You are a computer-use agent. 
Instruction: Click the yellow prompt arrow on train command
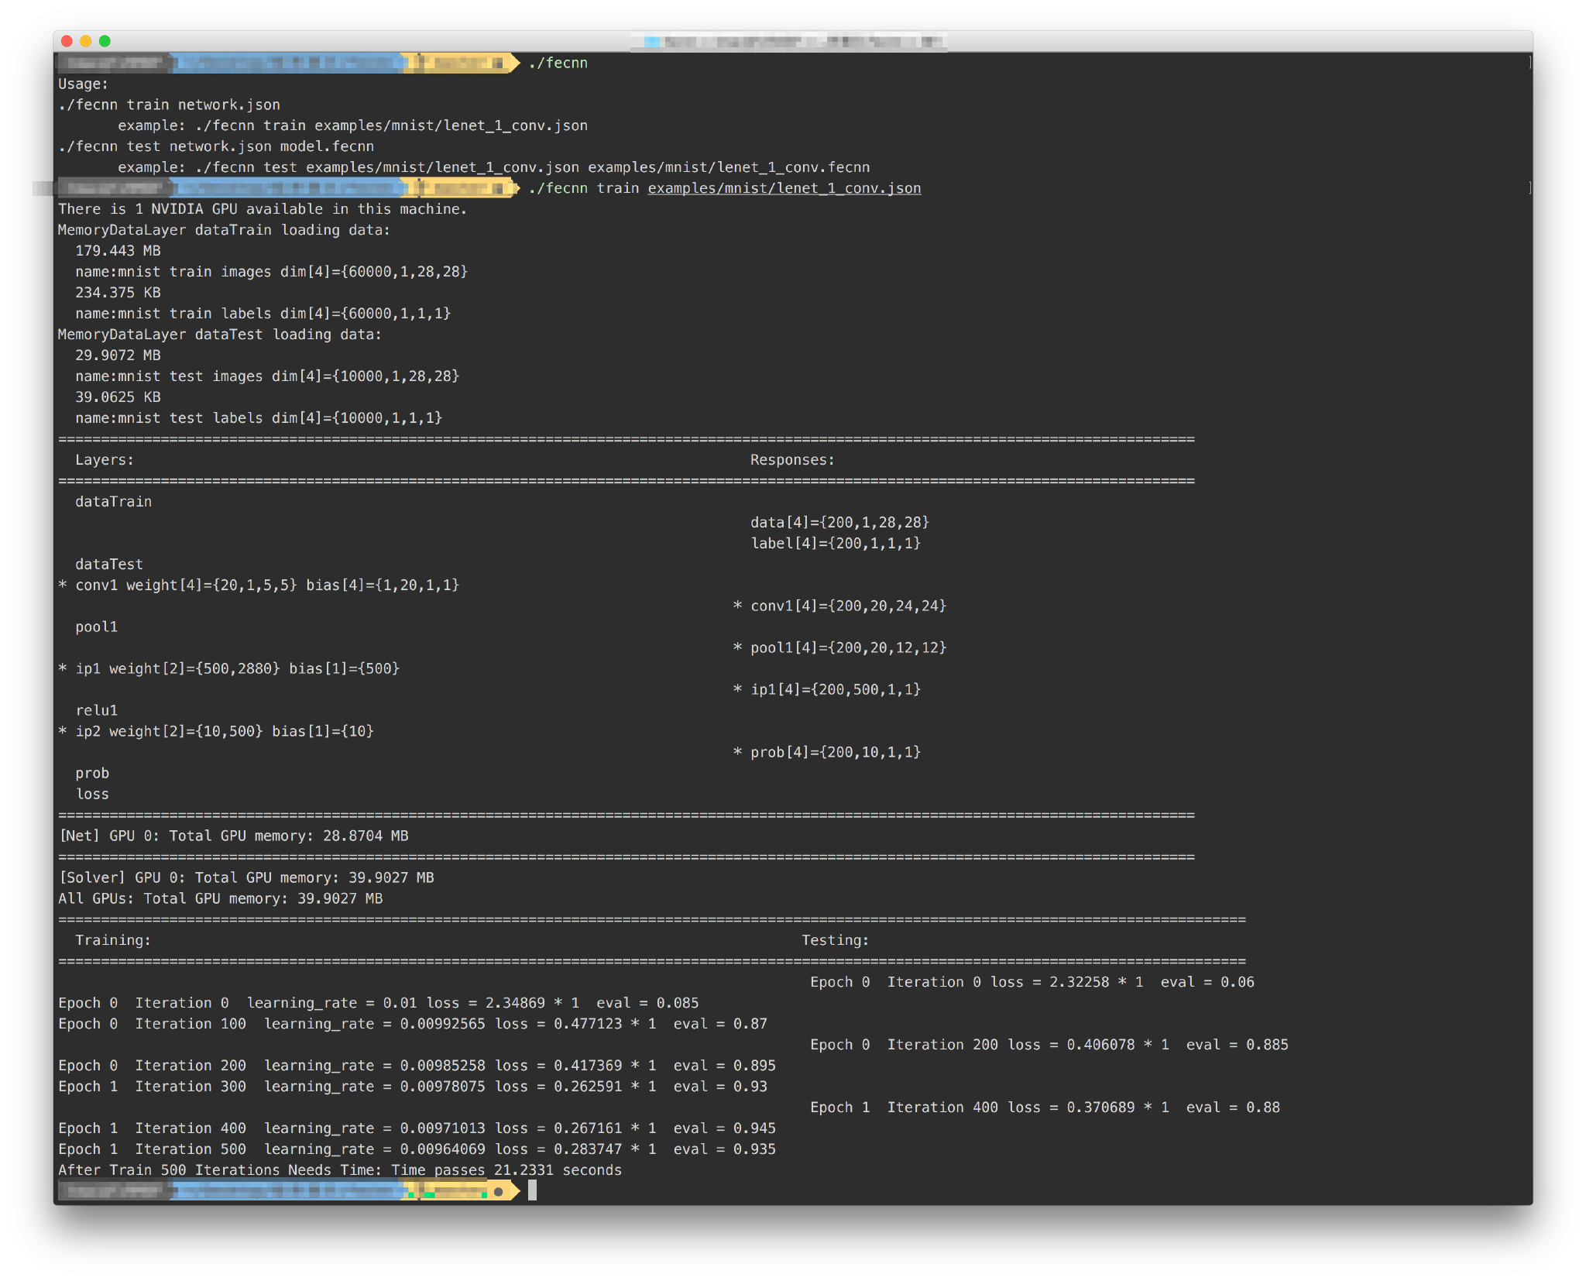(511, 188)
